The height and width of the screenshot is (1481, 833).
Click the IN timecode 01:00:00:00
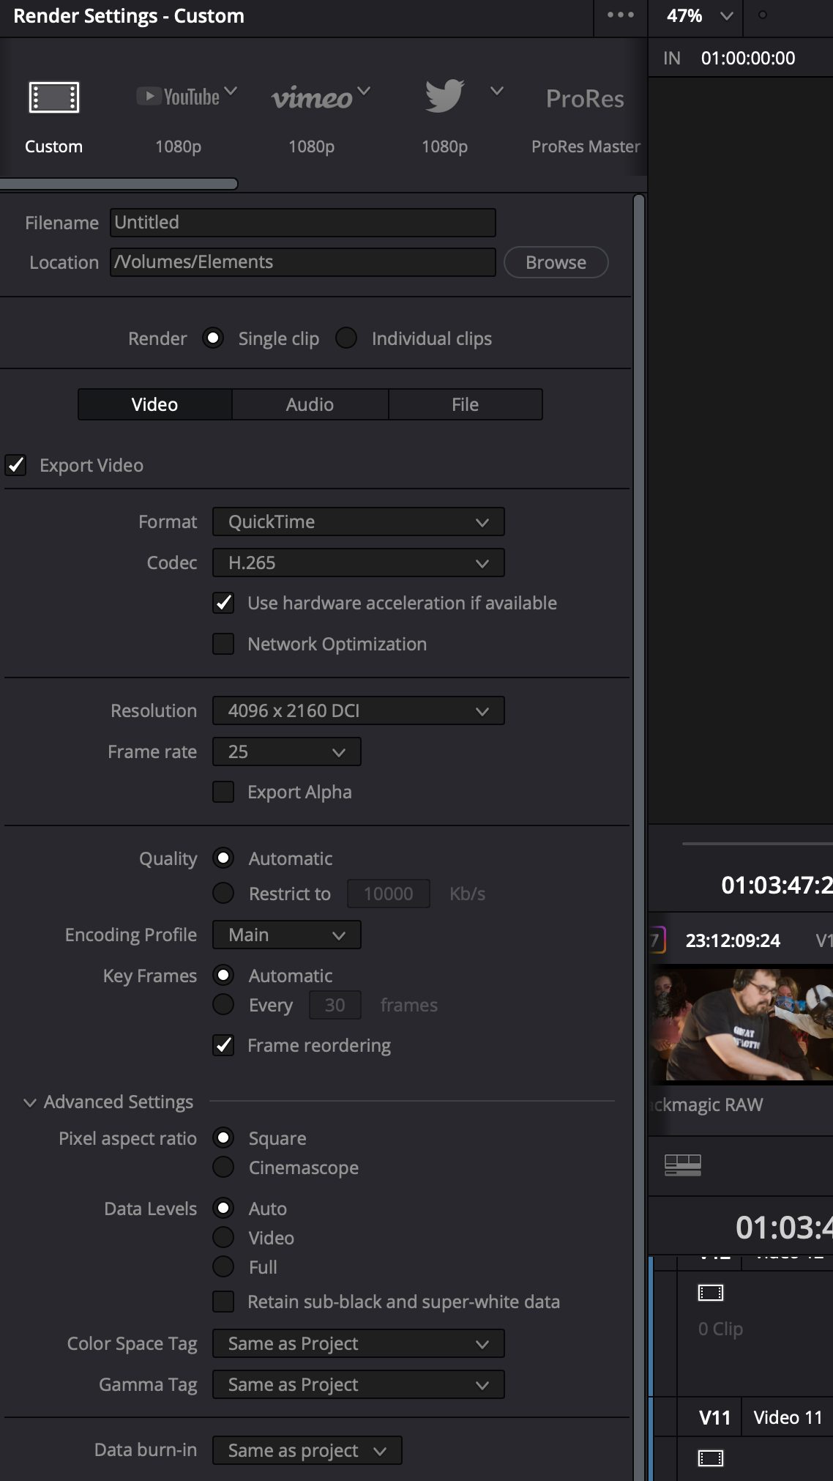[748, 59]
